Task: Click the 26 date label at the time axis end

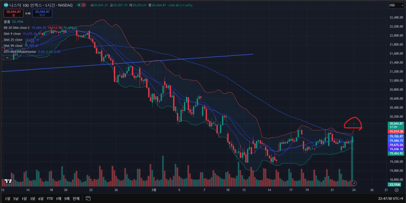Action: pyautogui.click(x=372, y=190)
